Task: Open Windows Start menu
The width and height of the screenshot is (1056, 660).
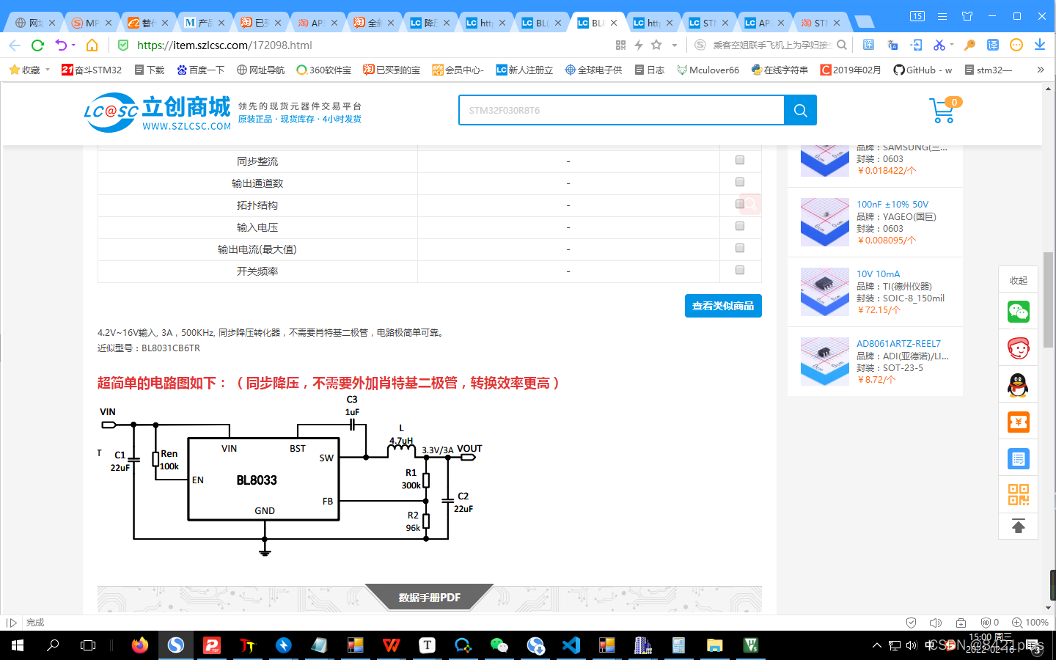Action: click(18, 645)
